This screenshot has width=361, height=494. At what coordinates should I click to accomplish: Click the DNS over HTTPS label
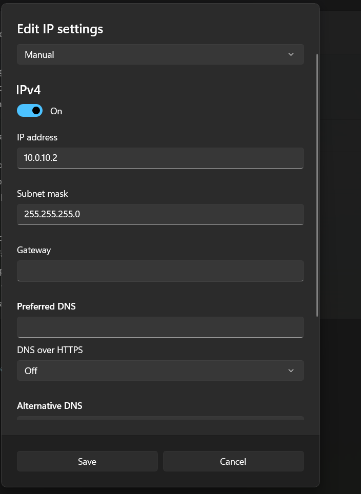[50, 350]
